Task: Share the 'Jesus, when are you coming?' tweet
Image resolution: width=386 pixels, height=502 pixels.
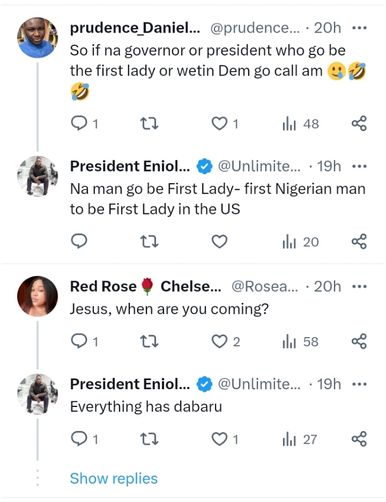Action: coord(359,342)
